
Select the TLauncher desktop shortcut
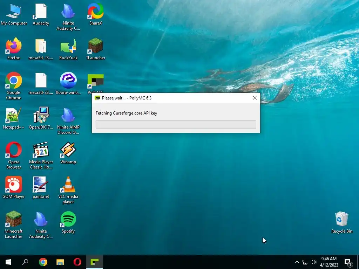(x=96, y=49)
